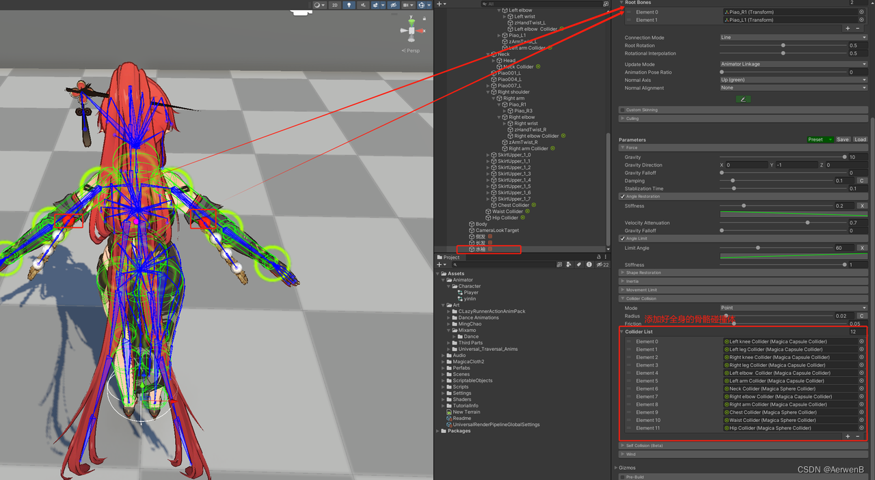Expand Movement Limit section
The width and height of the screenshot is (875, 480).
click(x=743, y=290)
